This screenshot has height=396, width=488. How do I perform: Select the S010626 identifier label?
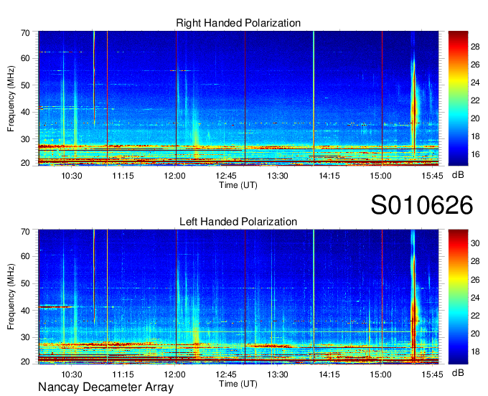point(422,205)
